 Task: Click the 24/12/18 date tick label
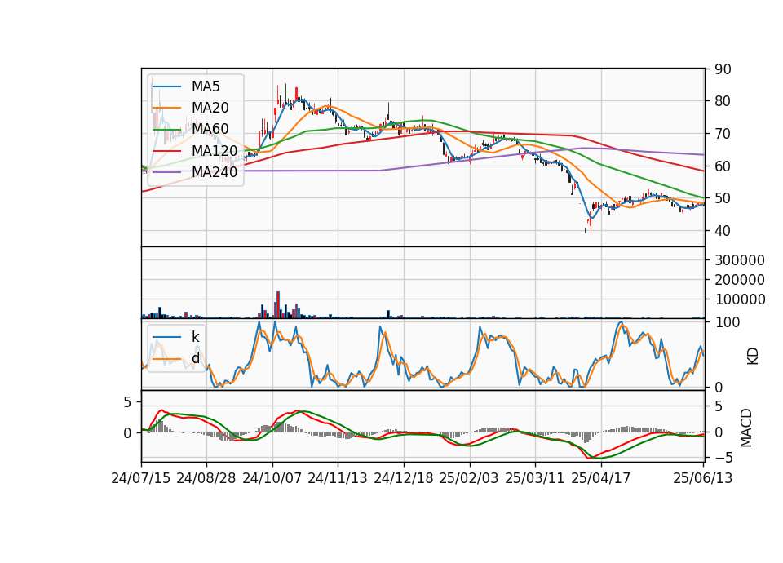(x=404, y=478)
